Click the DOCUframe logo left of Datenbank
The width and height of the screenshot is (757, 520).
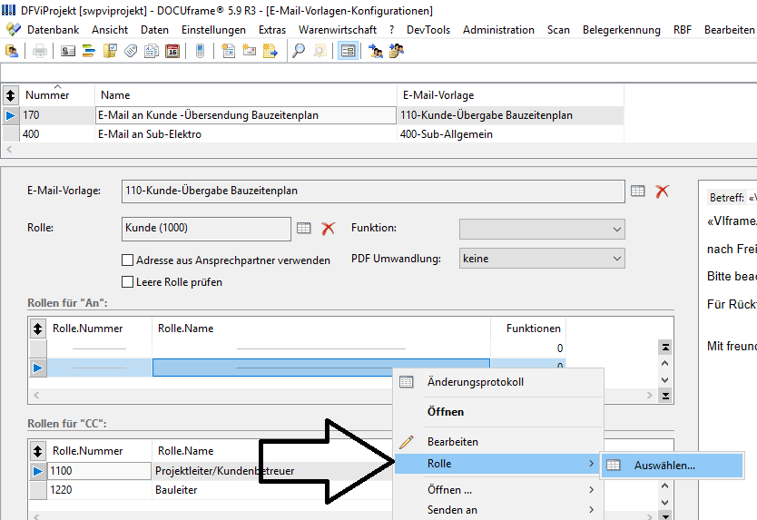pos(14,29)
